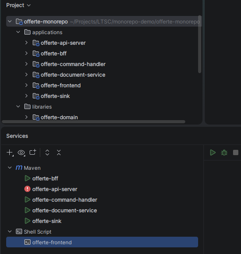Click run icon beside offerte-document-service service
241x254 pixels.
pyautogui.click(x=27, y=210)
